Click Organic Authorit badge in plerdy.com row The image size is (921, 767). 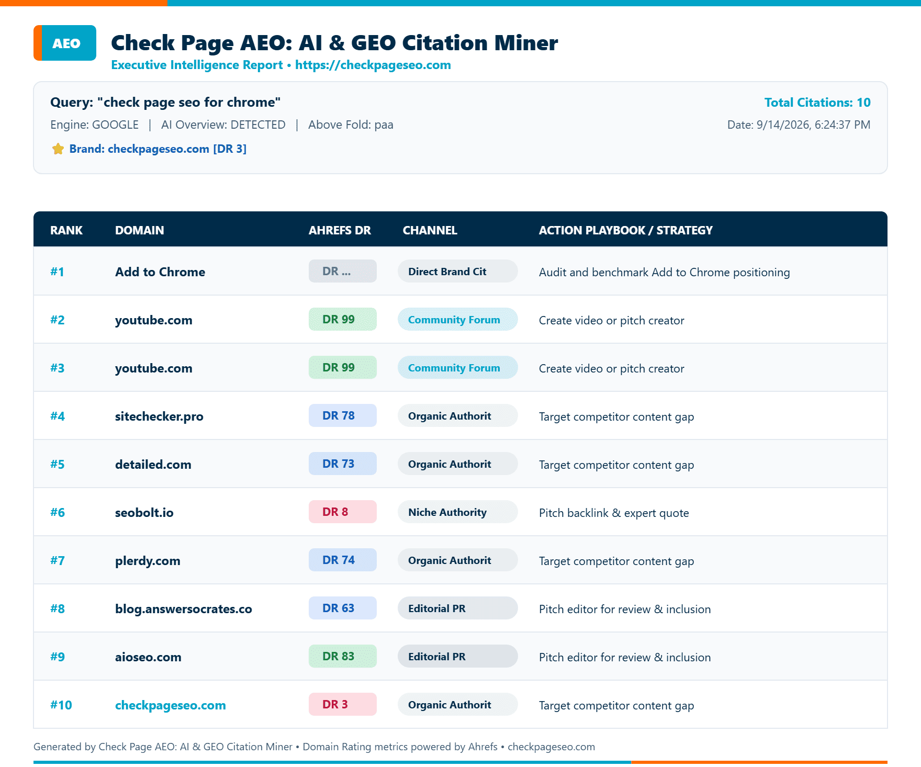pos(457,560)
